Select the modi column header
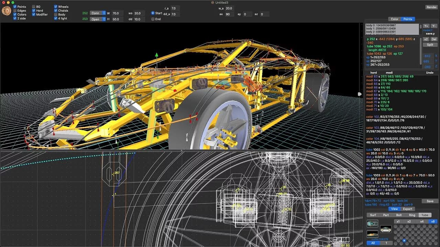Viewport: 440px width, 247px height. click(389, 73)
